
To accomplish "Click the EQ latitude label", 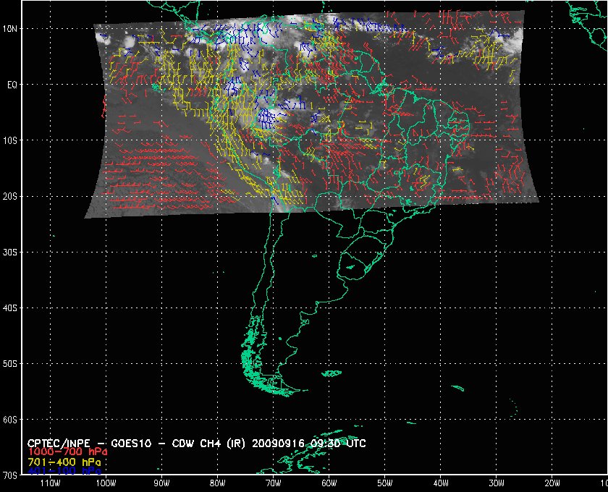I will pos(12,85).
